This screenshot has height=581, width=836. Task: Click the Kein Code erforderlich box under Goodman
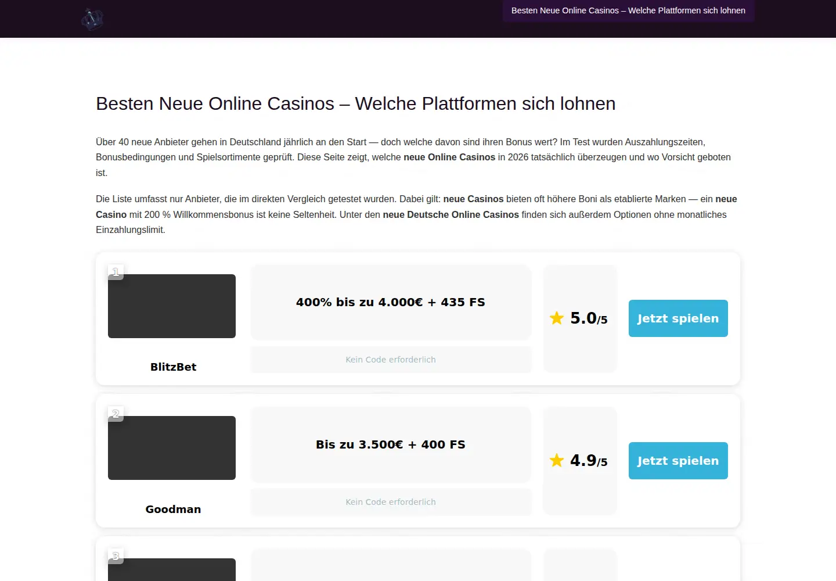point(391,502)
